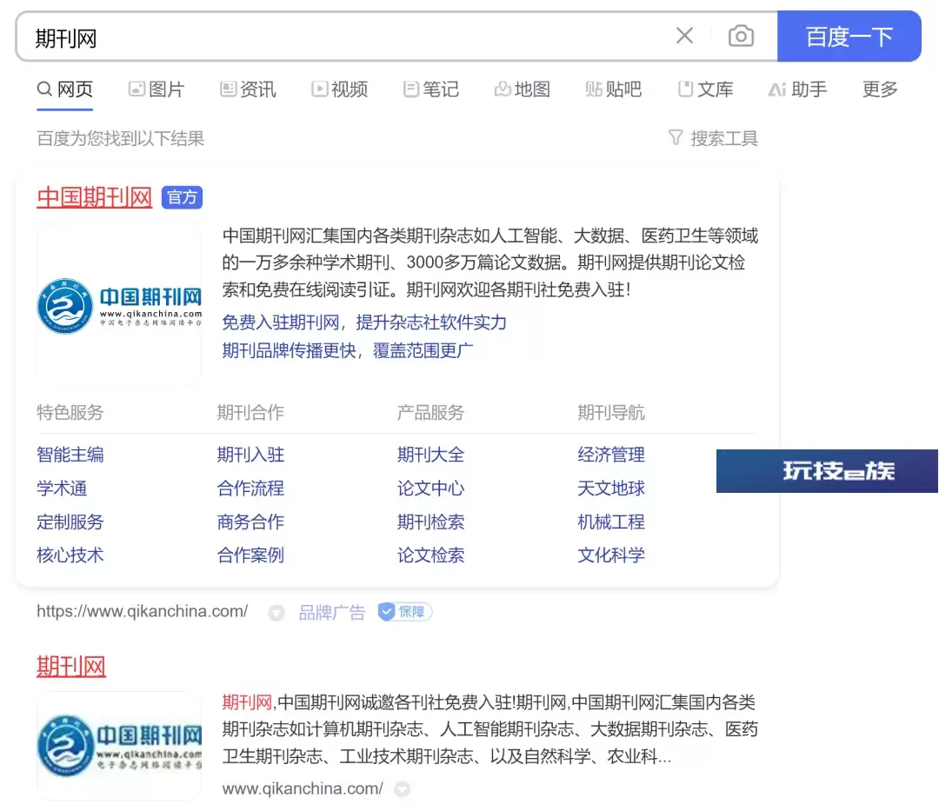Click inside the 期刊网 search input field
Viewport: 939px width, 811px height.
click(x=347, y=37)
